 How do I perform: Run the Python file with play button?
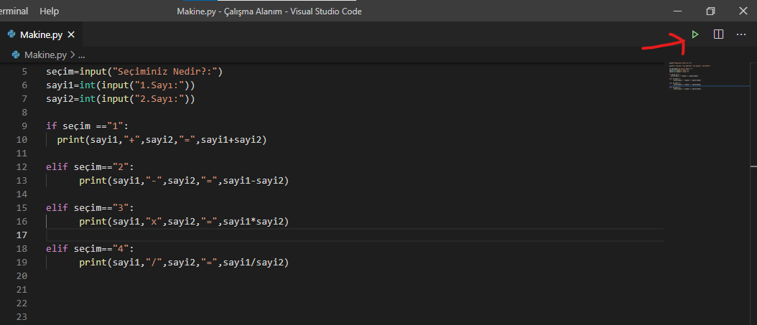click(x=695, y=34)
